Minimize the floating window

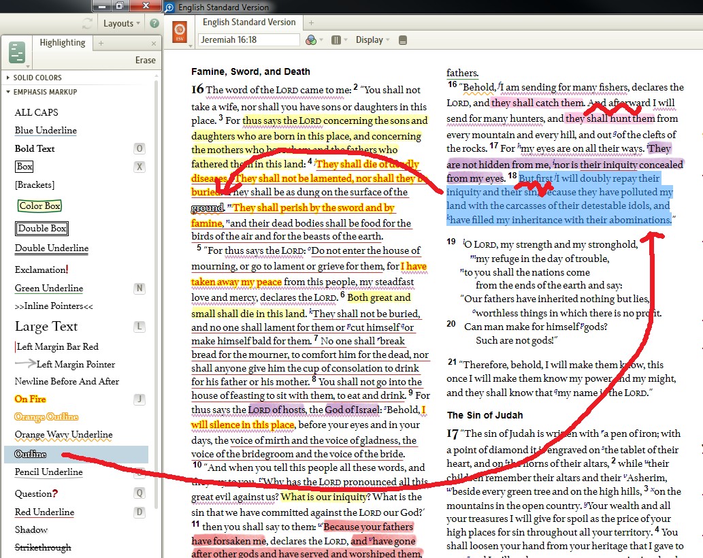(x=102, y=6)
